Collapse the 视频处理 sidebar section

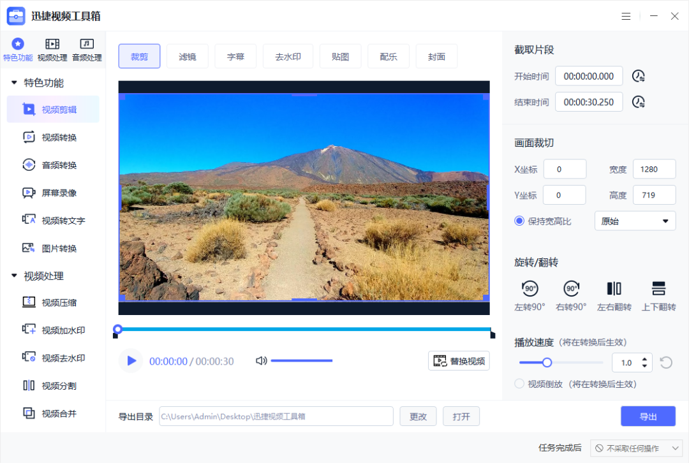[x=14, y=276]
